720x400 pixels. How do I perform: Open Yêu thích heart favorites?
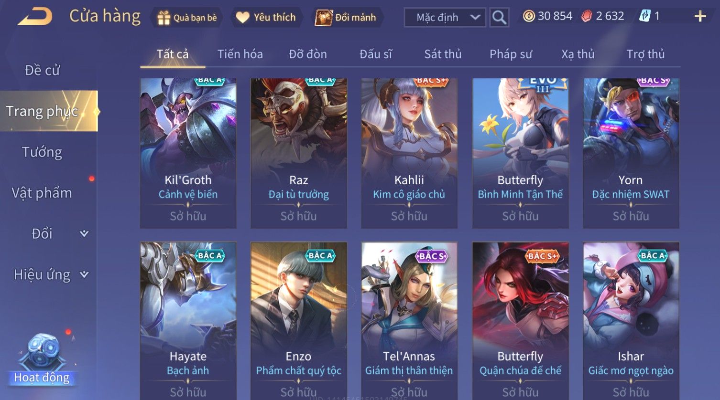243,18
